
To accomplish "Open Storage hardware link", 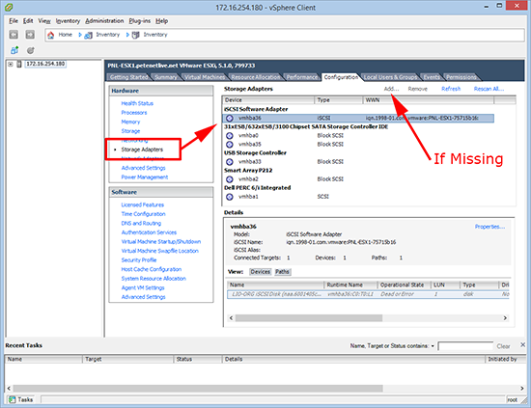I will coord(130,131).
